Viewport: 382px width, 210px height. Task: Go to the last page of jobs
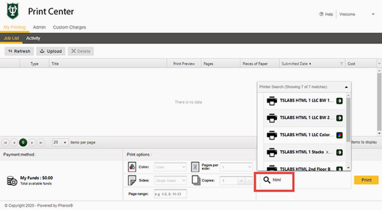[x=41, y=143]
